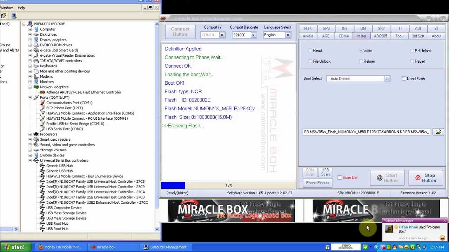
Task: Click the Processors category icon
Action: pyautogui.click(x=36, y=134)
